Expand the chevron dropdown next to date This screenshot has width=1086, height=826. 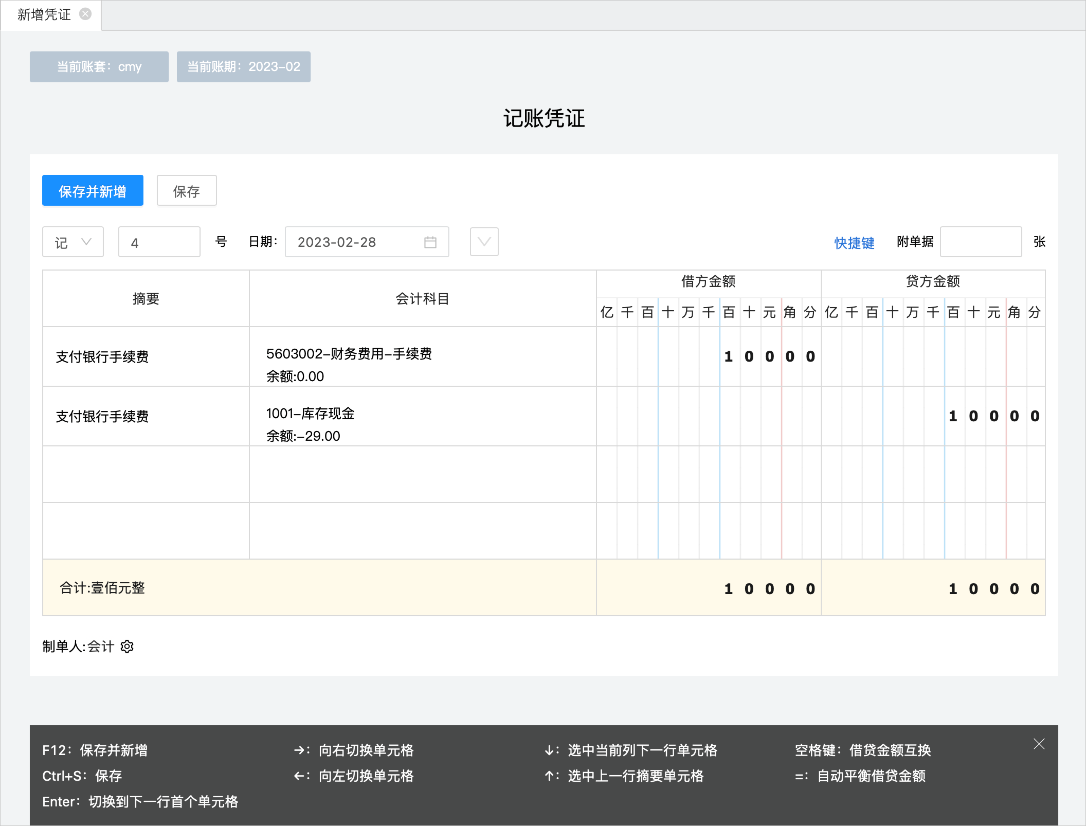pyautogui.click(x=484, y=242)
